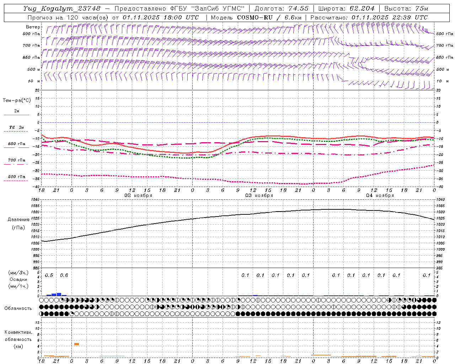Click the Долгота: 74.55 header field
455x364 pixels.
282,8
